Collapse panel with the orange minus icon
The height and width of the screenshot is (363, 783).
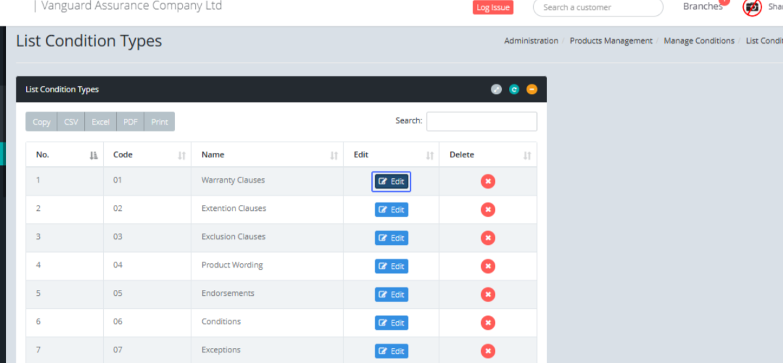532,89
